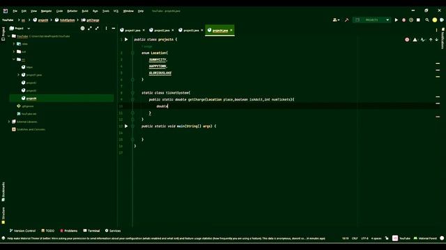The height and width of the screenshot is (250, 446).
Task: Expand the project1.java tree node
Action: pyautogui.click(x=19, y=75)
